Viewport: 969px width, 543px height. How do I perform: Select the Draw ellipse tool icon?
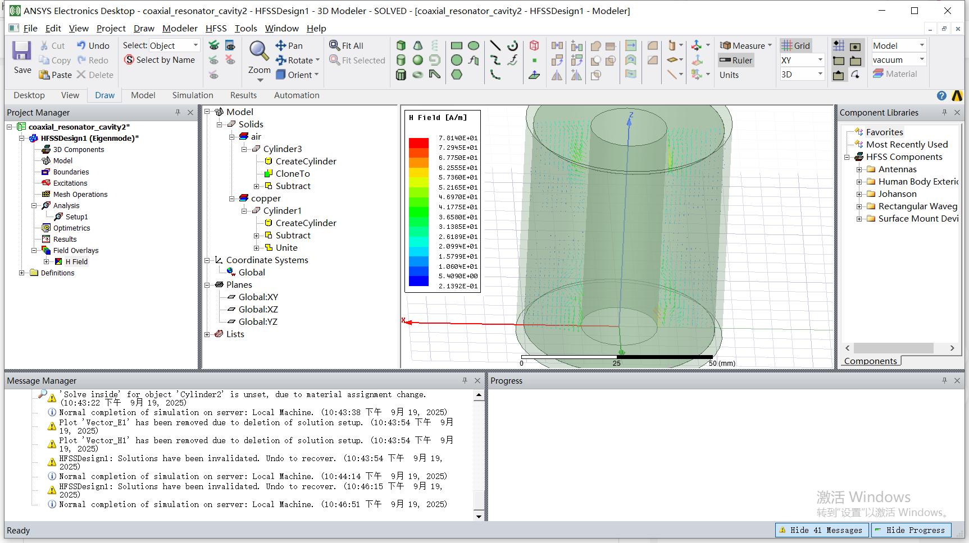point(474,45)
